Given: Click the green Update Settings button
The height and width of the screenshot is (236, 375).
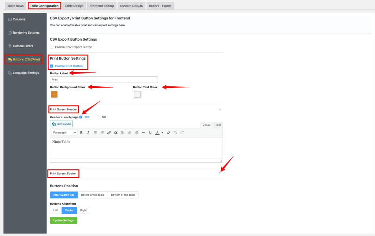Looking at the screenshot, I should click(63, 220).
